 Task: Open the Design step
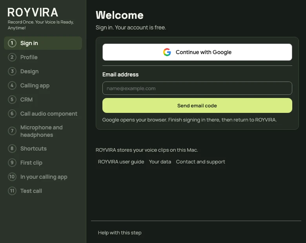pos(43,71)
